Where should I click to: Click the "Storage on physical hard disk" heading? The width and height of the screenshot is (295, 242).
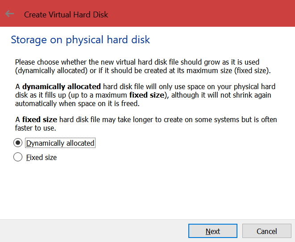pos(80,40)
